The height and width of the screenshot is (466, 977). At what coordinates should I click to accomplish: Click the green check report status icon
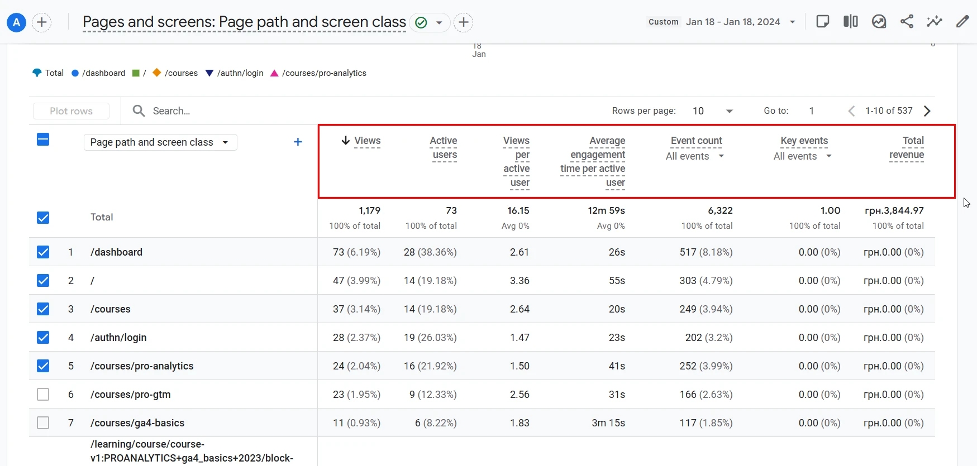(x=421, y=22)
